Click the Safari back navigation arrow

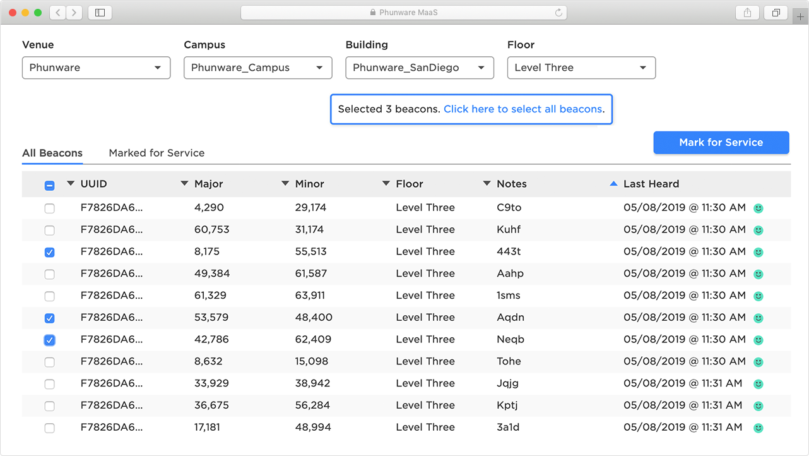(x=58, y=13)
